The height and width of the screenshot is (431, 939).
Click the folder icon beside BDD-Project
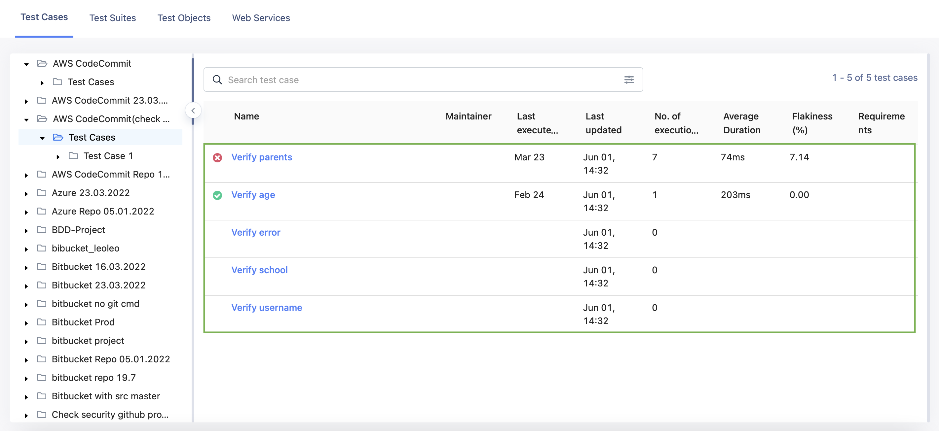coord(41,229)
